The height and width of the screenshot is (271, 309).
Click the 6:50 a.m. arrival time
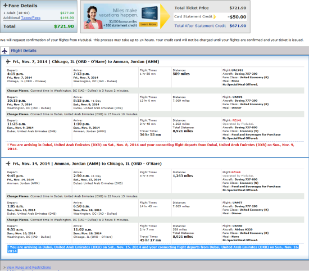(x=81, y=206)
